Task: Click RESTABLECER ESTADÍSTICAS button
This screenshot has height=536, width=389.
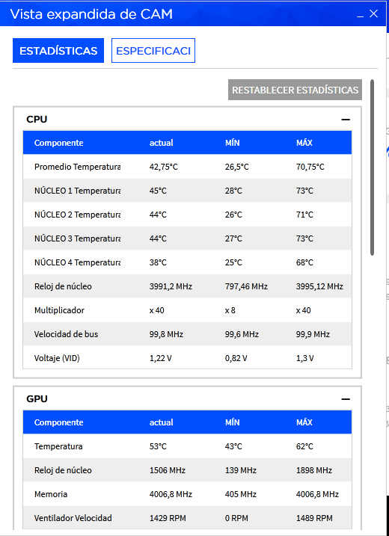Action: 295,90
